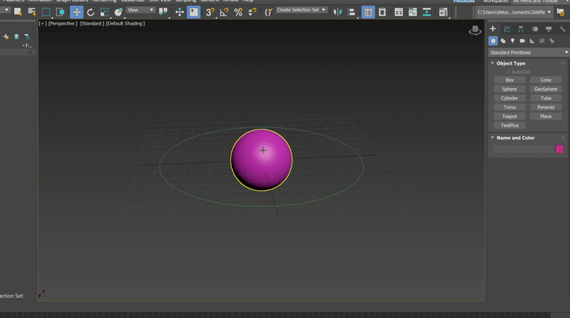Click the Cylinder button
The image size is (570, 318).
(x=509, y=98)
